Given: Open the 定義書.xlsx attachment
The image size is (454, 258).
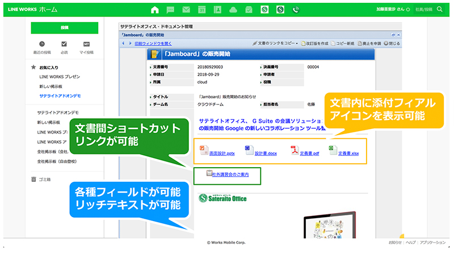Looking at the screenshot, I should point(348,153).
